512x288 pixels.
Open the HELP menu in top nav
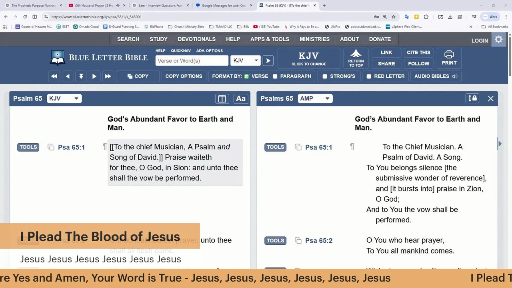coord(233,39)
